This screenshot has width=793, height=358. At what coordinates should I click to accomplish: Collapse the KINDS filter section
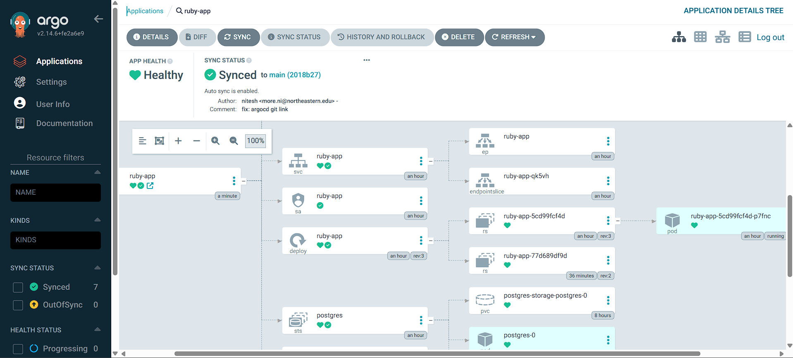[98, 220]
